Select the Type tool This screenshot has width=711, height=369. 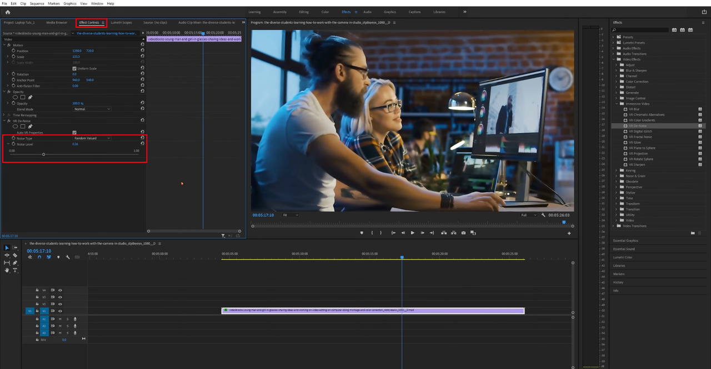point(15,270)
